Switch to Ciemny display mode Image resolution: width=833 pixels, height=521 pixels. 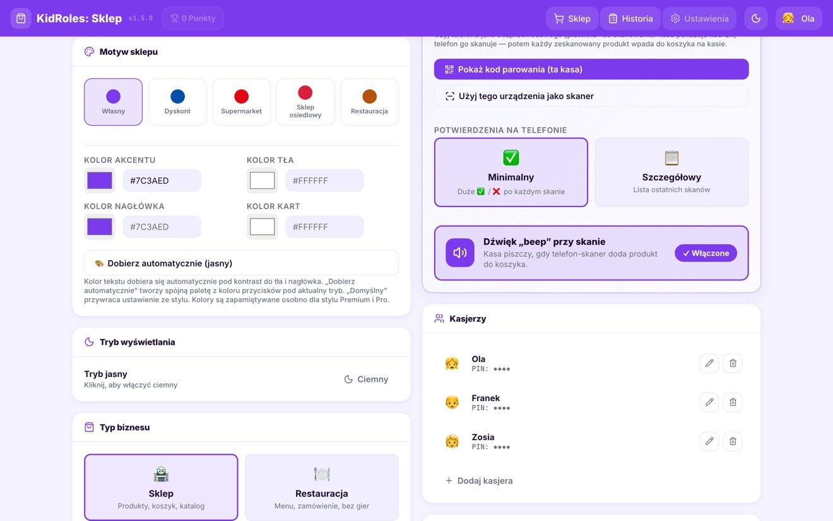pyautogui.click(x=366, y=380)
